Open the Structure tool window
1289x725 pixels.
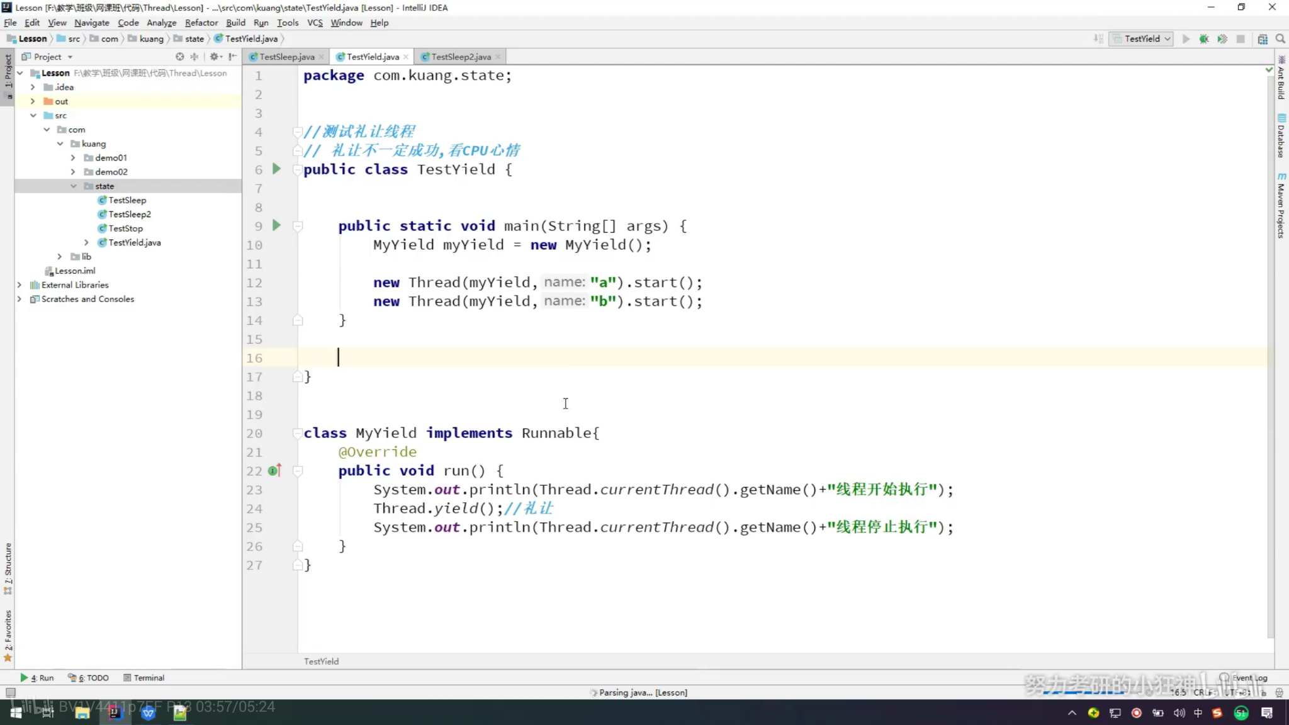[x=8, y=569]
